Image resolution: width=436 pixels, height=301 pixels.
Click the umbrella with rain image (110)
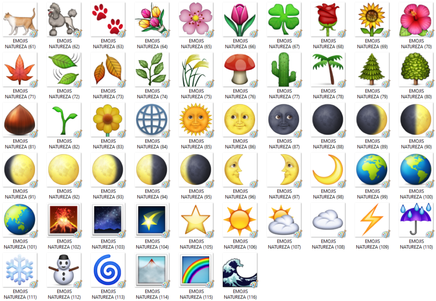(416, 220)
